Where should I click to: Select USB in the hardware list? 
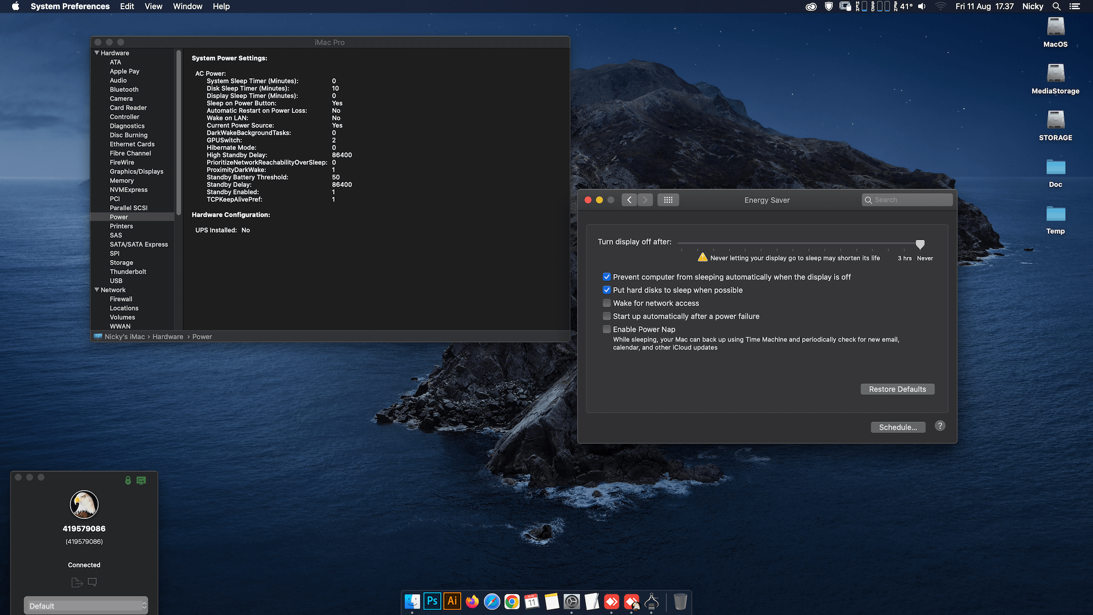[116, 281]
